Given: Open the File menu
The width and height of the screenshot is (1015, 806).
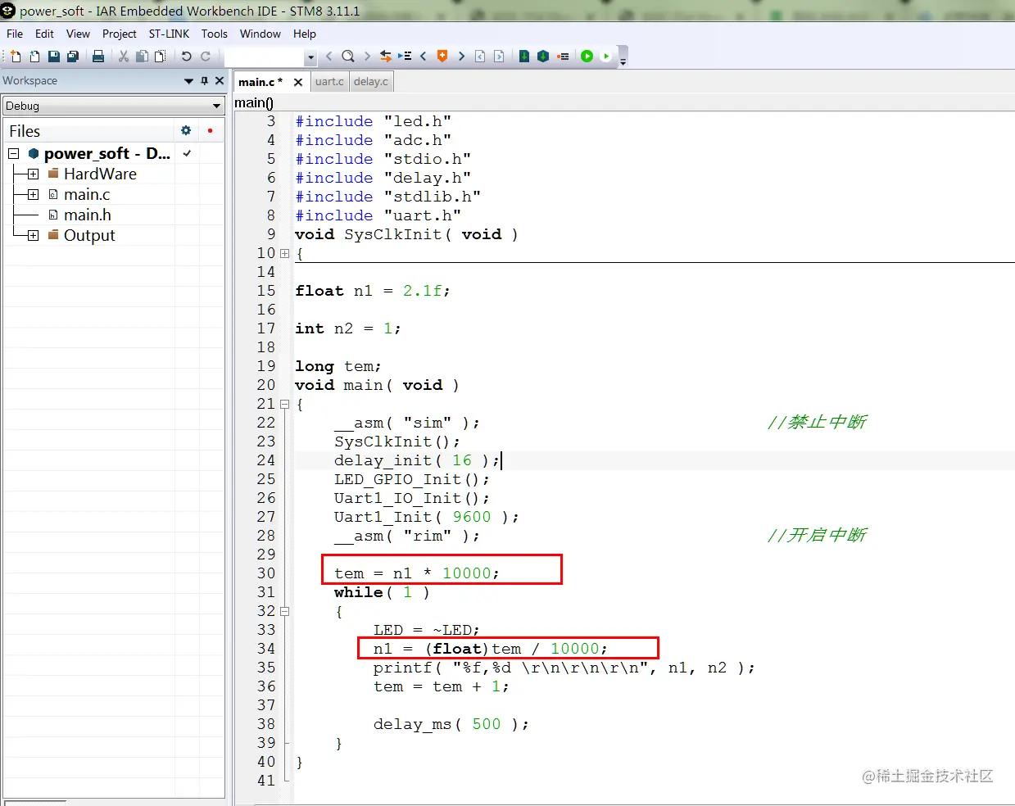Looking at the screenshot, I should [x=15, y=34].
